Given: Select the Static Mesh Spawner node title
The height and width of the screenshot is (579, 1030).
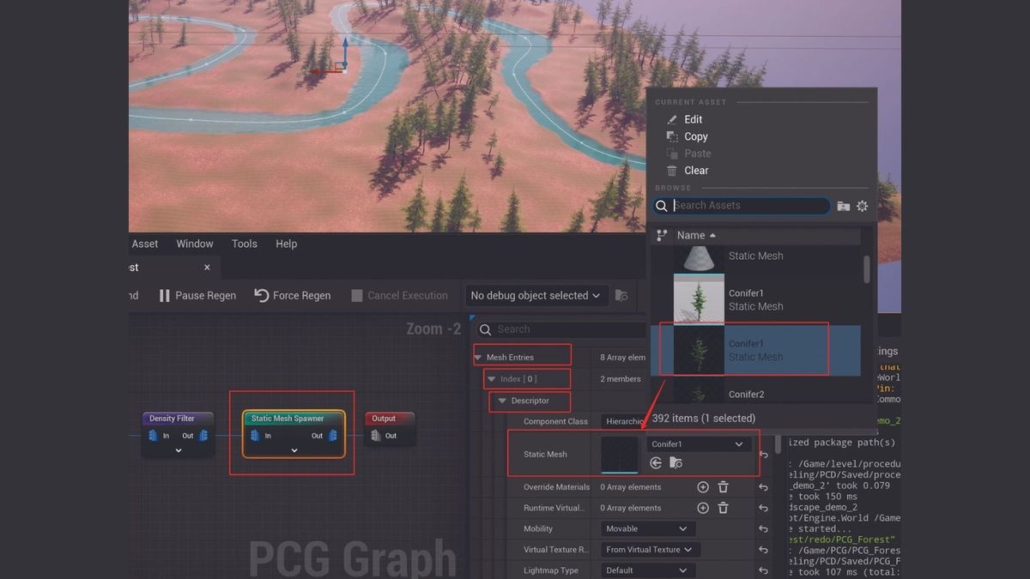Looking at the screenshot, I should click(288, 419).
